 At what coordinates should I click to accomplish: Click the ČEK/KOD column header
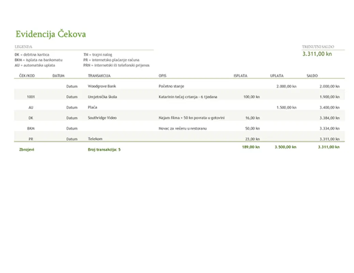coord(27,76)
